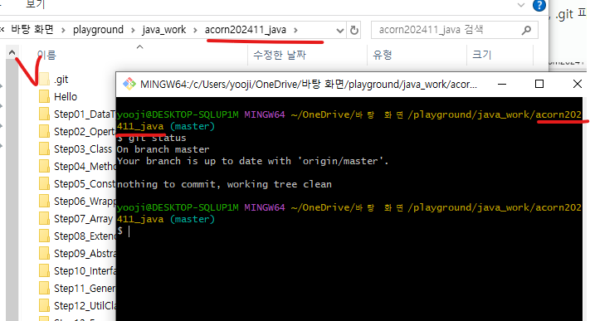Viewport: 590px width, 321px height.
Task: Select the Step03_Class folder icon
Action: coord(45,148)
